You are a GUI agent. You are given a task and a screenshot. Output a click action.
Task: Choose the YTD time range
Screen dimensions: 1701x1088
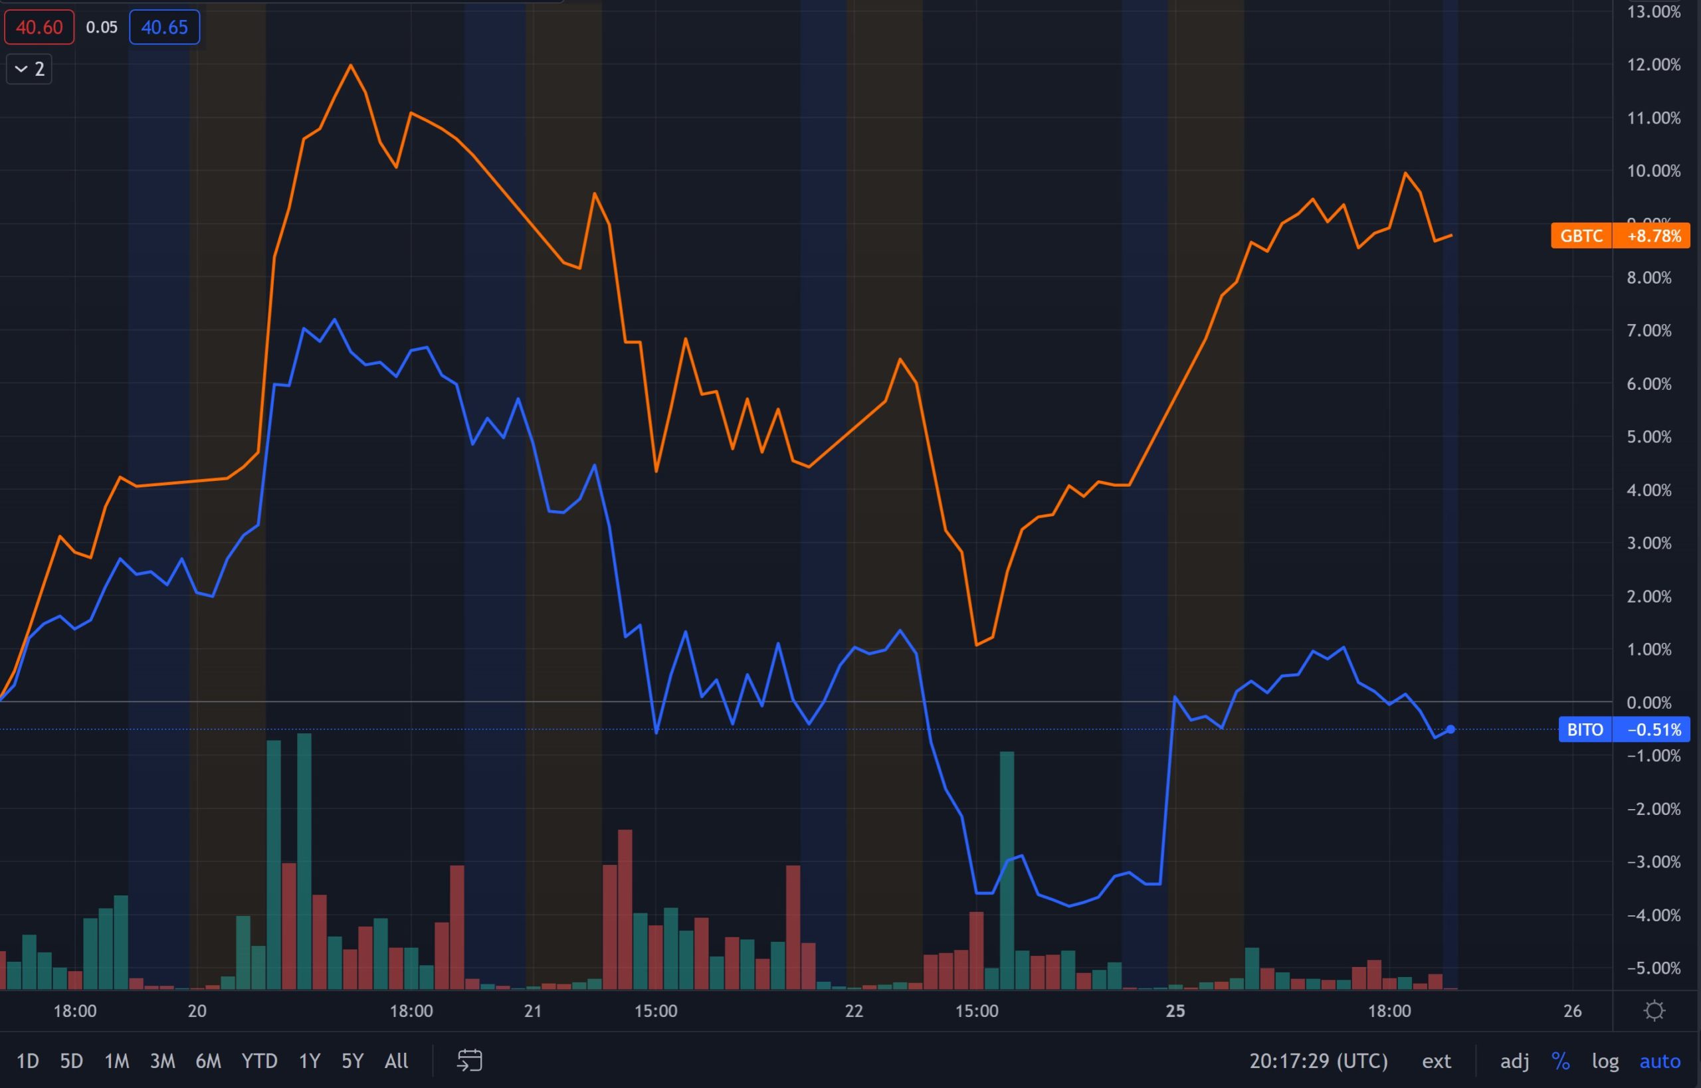pyautogui.click(x=259, y=1061)
